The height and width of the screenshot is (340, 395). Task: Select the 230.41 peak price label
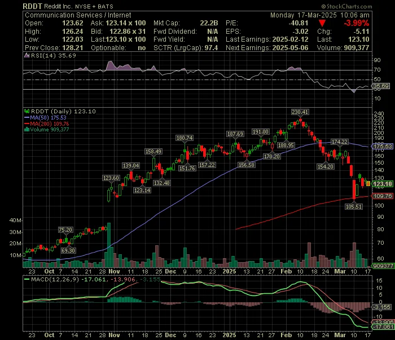pos(300,112)
